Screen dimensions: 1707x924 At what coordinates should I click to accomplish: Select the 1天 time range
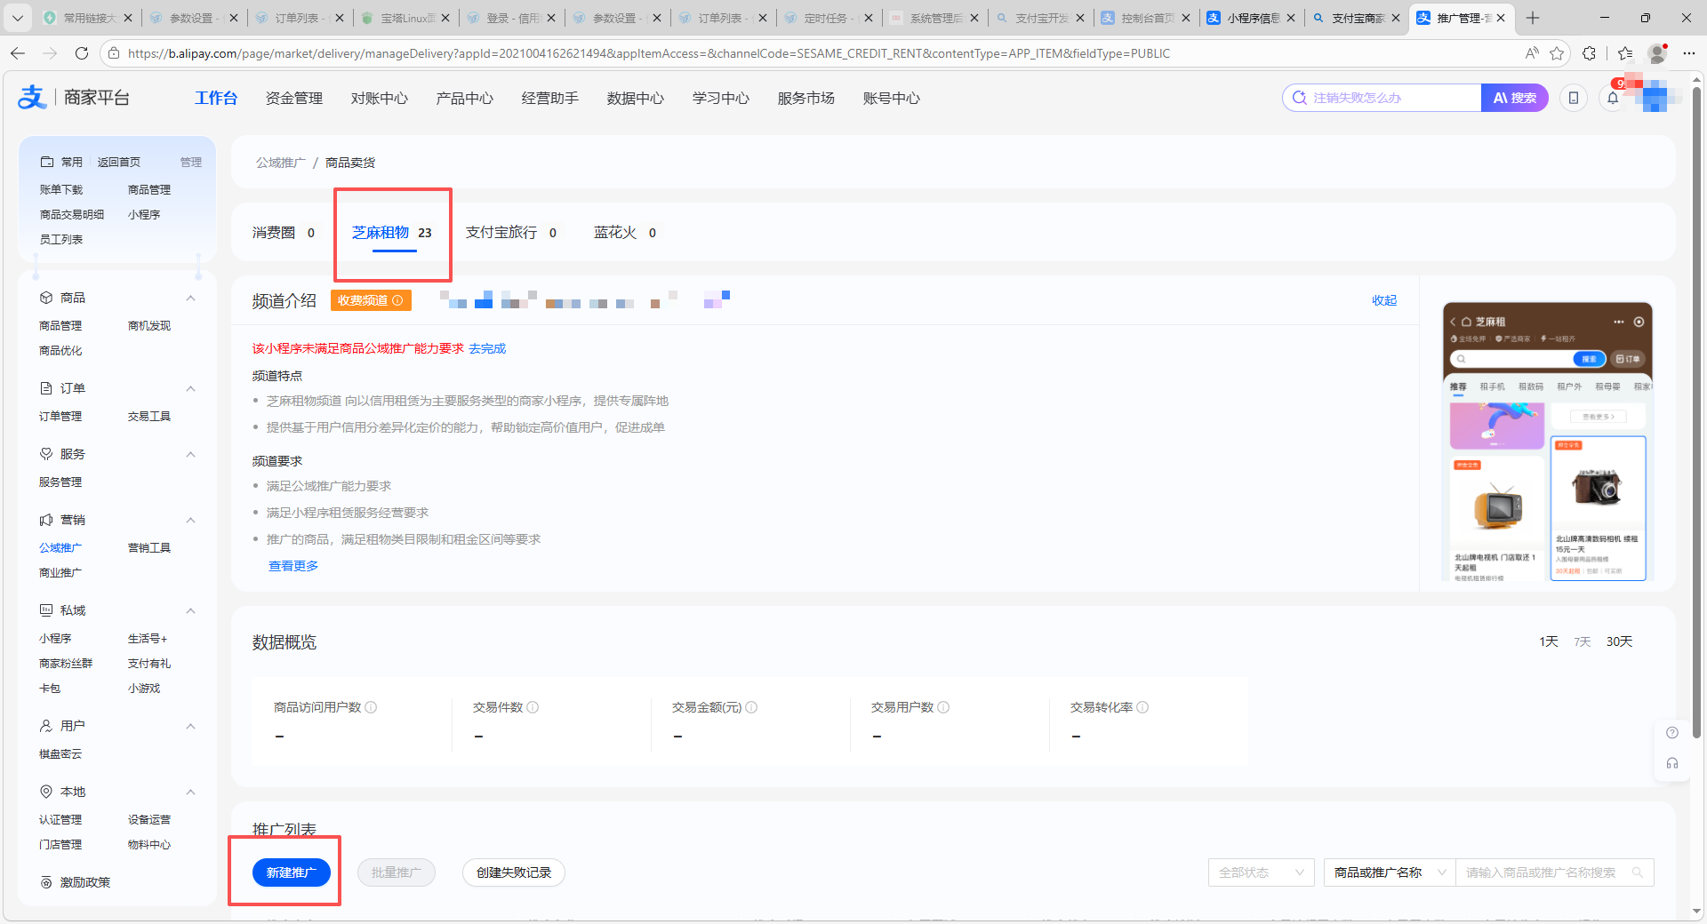pyautogui.click(x=1549, y=641)
